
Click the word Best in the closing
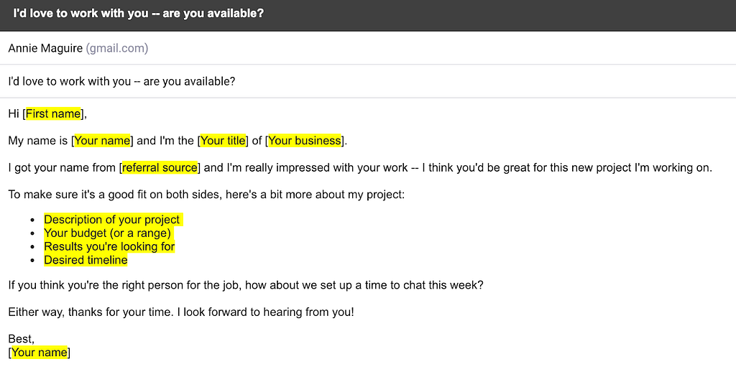click(x=21, y=339)
